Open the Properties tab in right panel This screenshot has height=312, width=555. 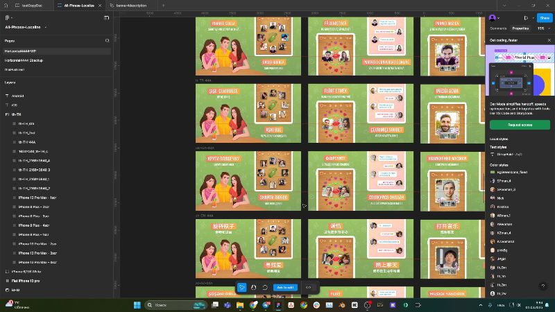(x=520, y=28)
